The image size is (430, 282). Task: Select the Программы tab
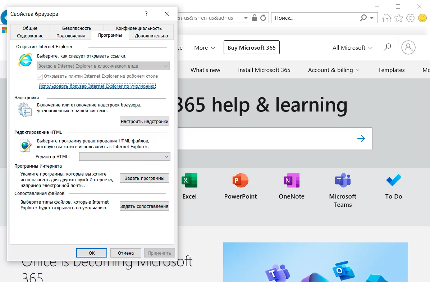[x=110, y=35]
